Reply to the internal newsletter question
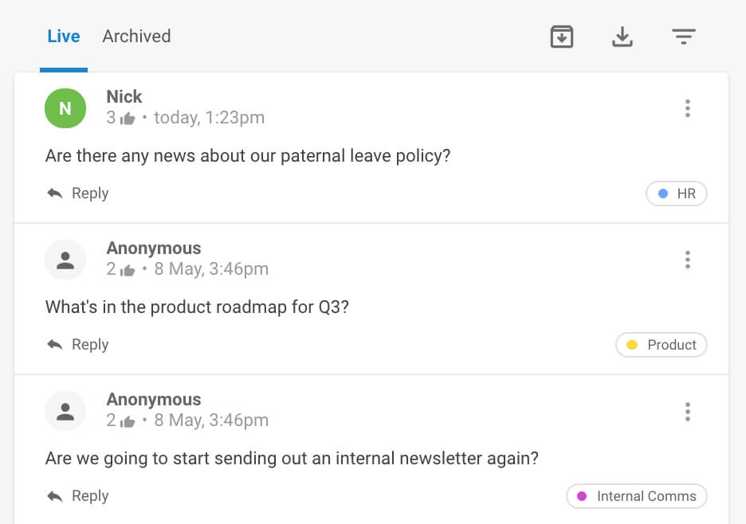 click(x=78, y=496)
